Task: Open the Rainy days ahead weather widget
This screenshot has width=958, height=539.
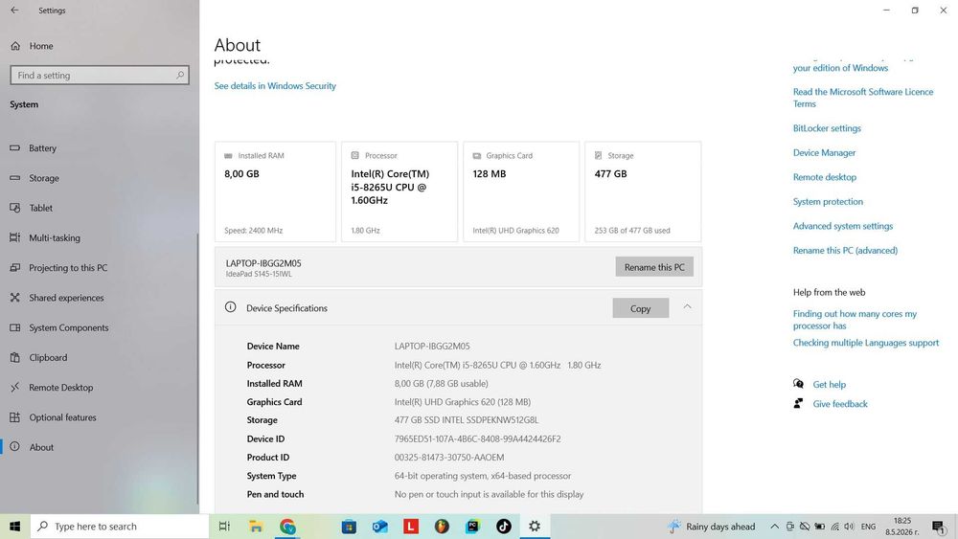Action: tap(712, 527)
